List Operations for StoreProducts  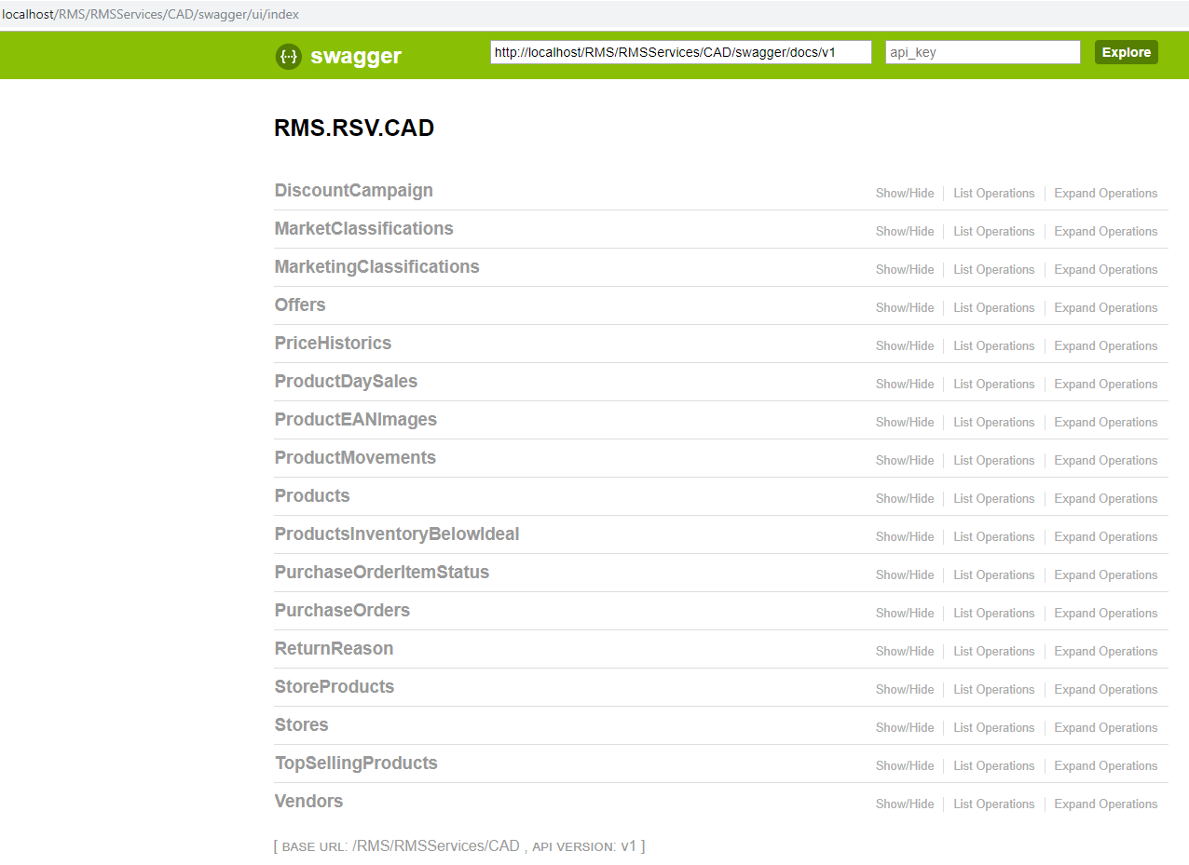pos(993,690)
